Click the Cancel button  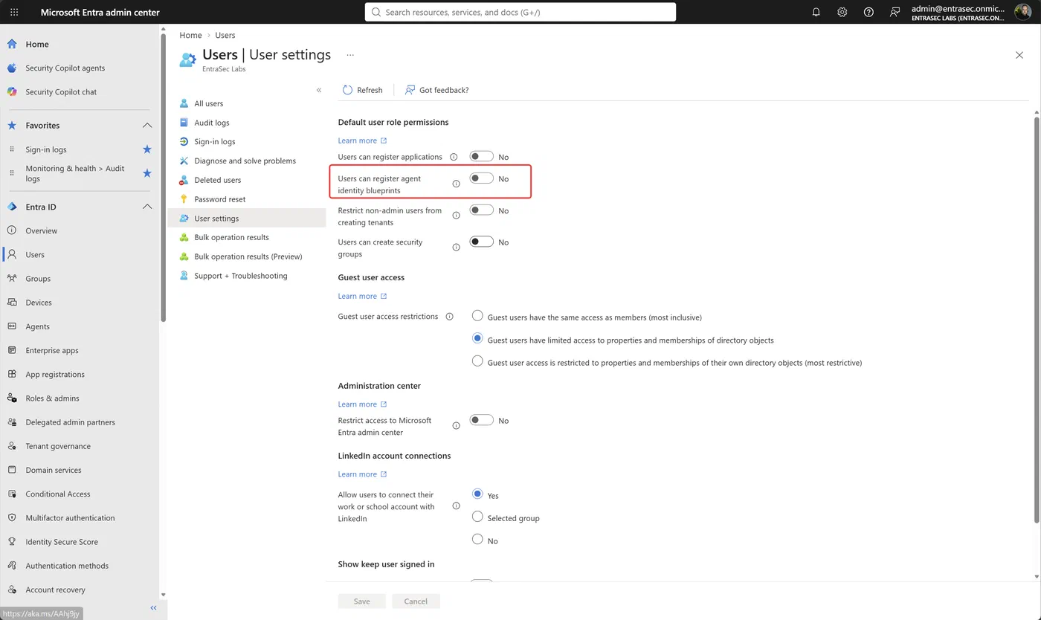point(416,601)
